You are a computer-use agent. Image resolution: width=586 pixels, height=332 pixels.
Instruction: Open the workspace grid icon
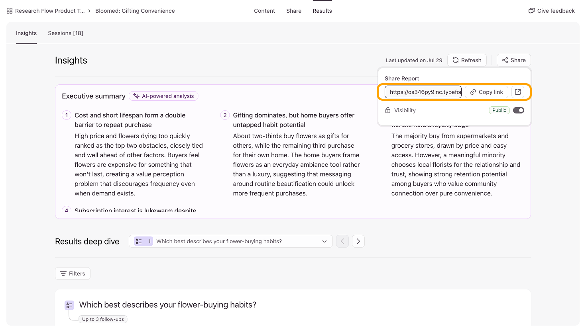[x=10, y=11]
